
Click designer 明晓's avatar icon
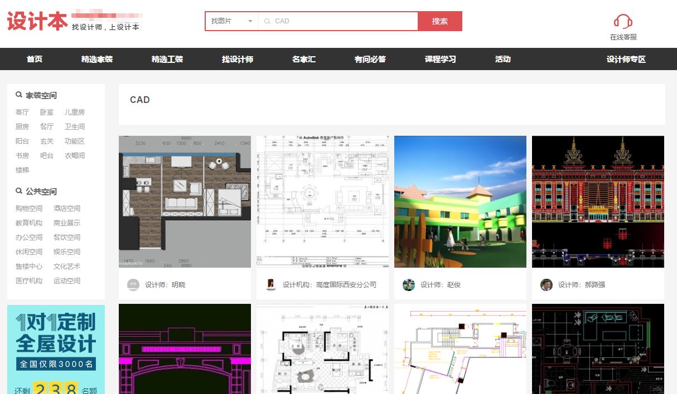[133, 284]
